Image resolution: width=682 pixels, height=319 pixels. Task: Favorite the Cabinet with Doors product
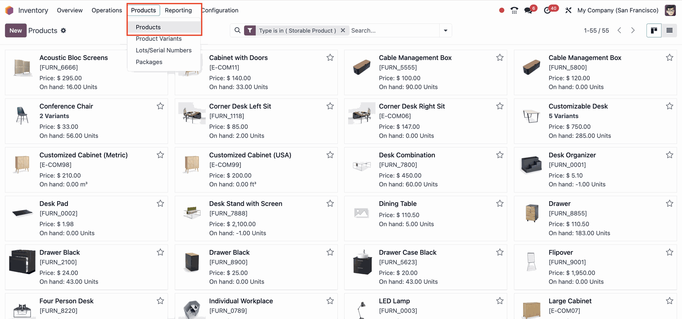(x=330, y=58)
